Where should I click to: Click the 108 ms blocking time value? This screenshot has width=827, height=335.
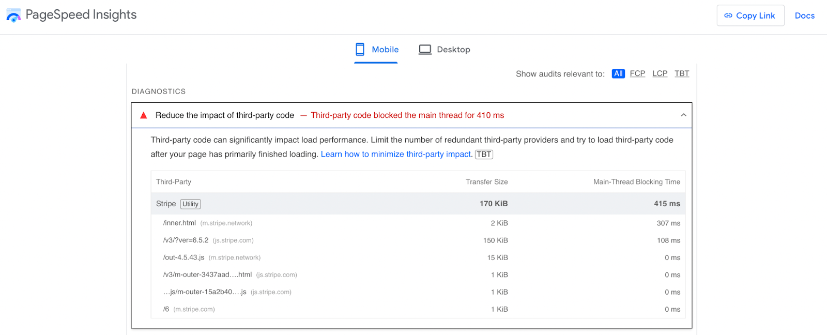669,240
